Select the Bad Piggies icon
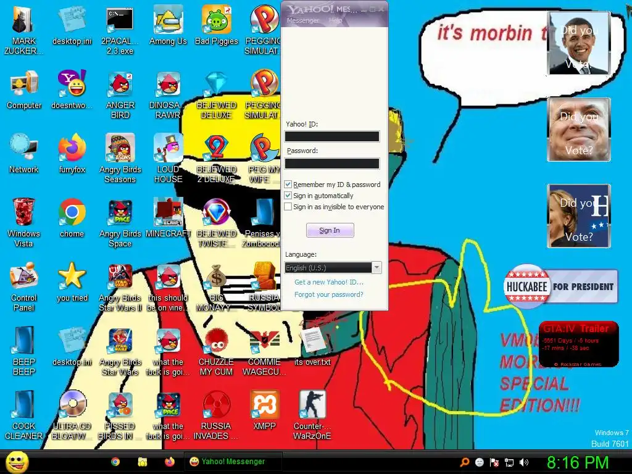This screenshot has width=632, height=474. [217, 25]
